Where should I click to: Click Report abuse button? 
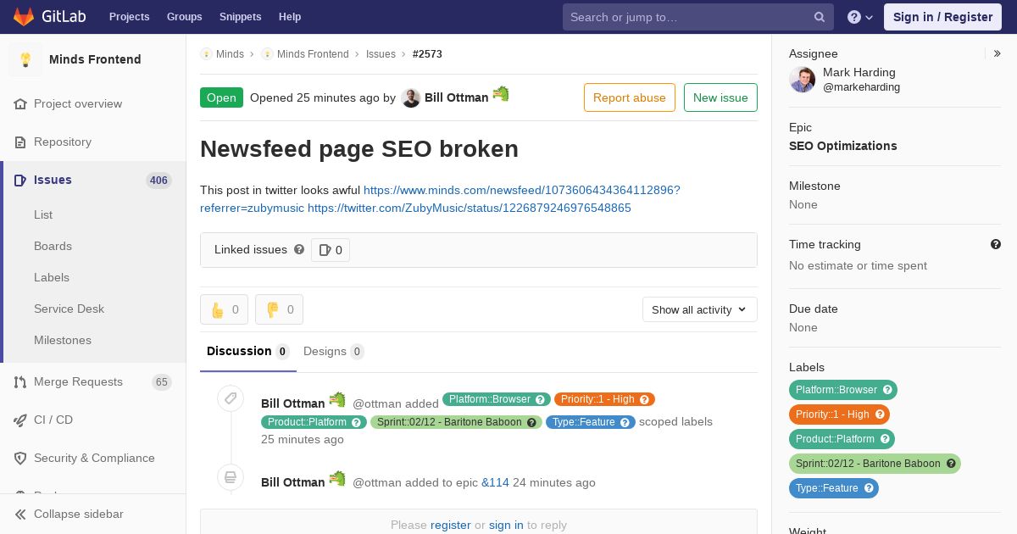point(630,97)
